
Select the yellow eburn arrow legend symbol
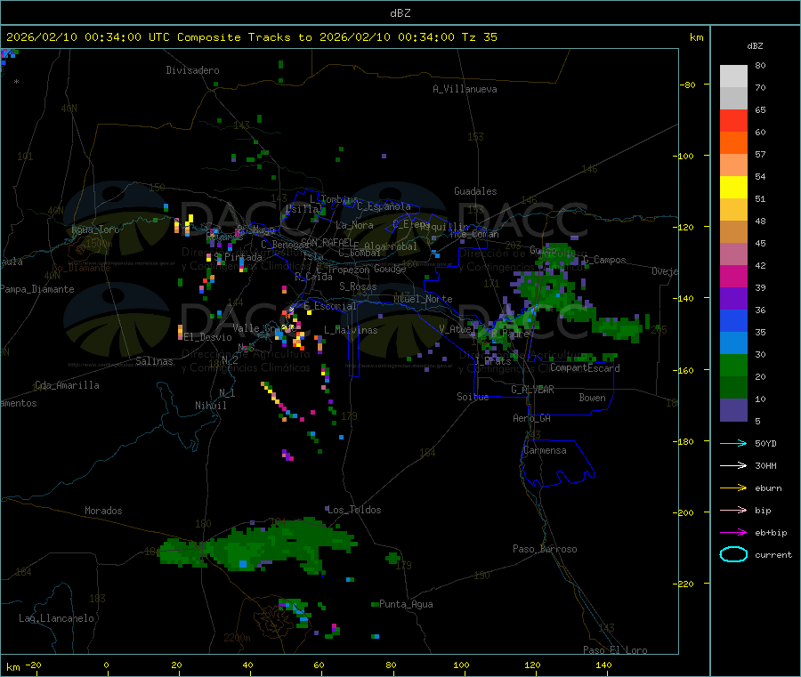[733, 488]
